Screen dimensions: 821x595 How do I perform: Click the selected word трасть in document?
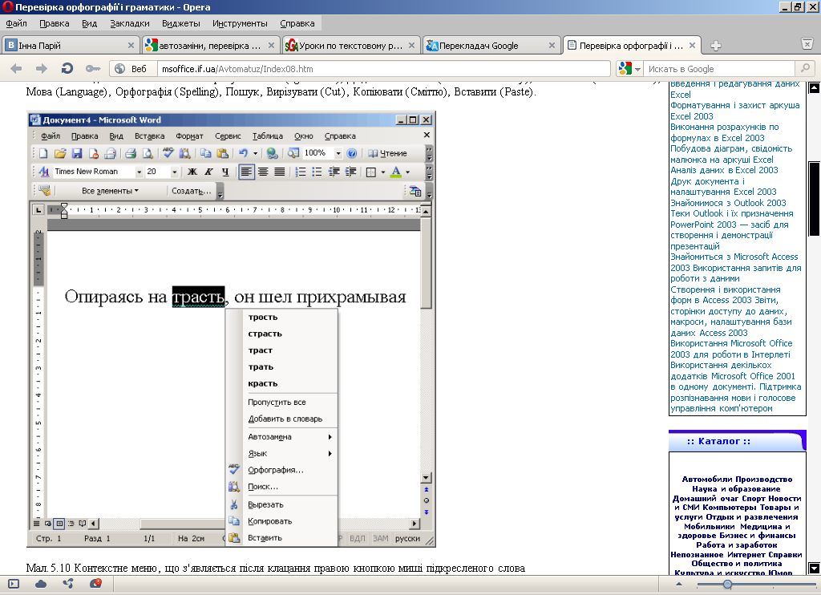point(199,297)
